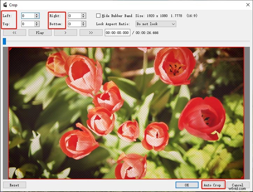The width and height of the screenshot is (253, 192).
Task: Click the Reset button
Action: click(15, 185)
